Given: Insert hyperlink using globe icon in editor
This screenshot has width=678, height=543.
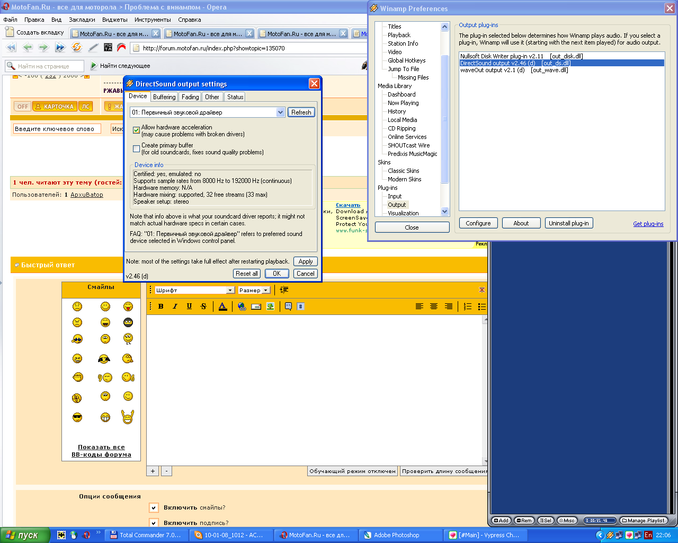Looking at the screenshot, I should (242, 306).
